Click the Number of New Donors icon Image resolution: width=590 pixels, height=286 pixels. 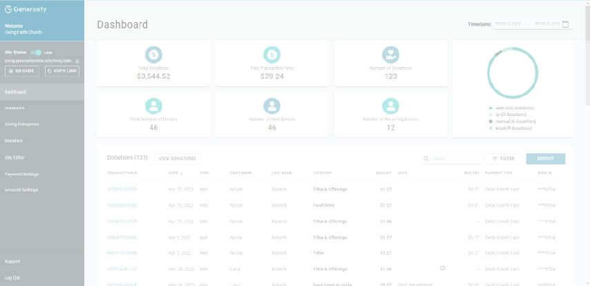click(x=272, y=105)
